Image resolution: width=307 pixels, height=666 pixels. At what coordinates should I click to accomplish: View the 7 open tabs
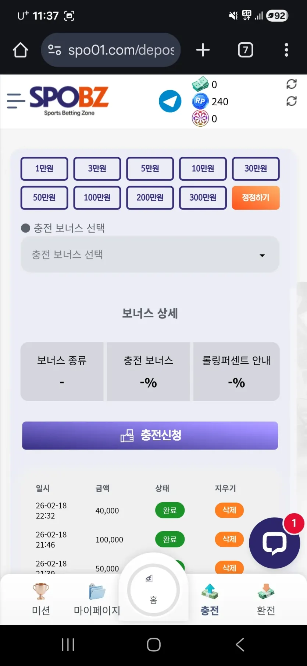coord(246,50)
